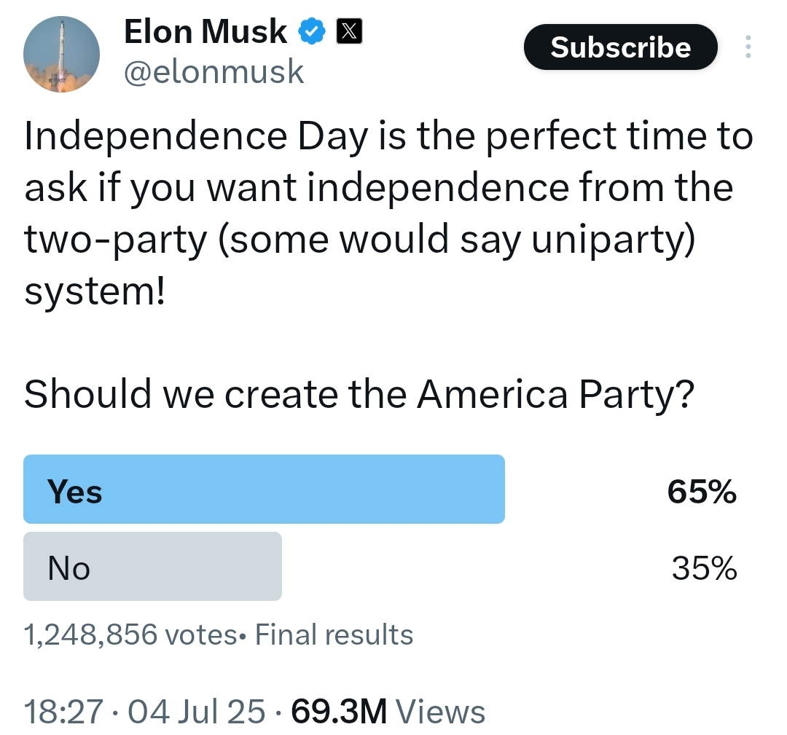The width and height of the screenshot is (787, 735).
Task: Open Elon Musk's rocket profile picture
Action: pyautogui.click(x=61, y=54)
